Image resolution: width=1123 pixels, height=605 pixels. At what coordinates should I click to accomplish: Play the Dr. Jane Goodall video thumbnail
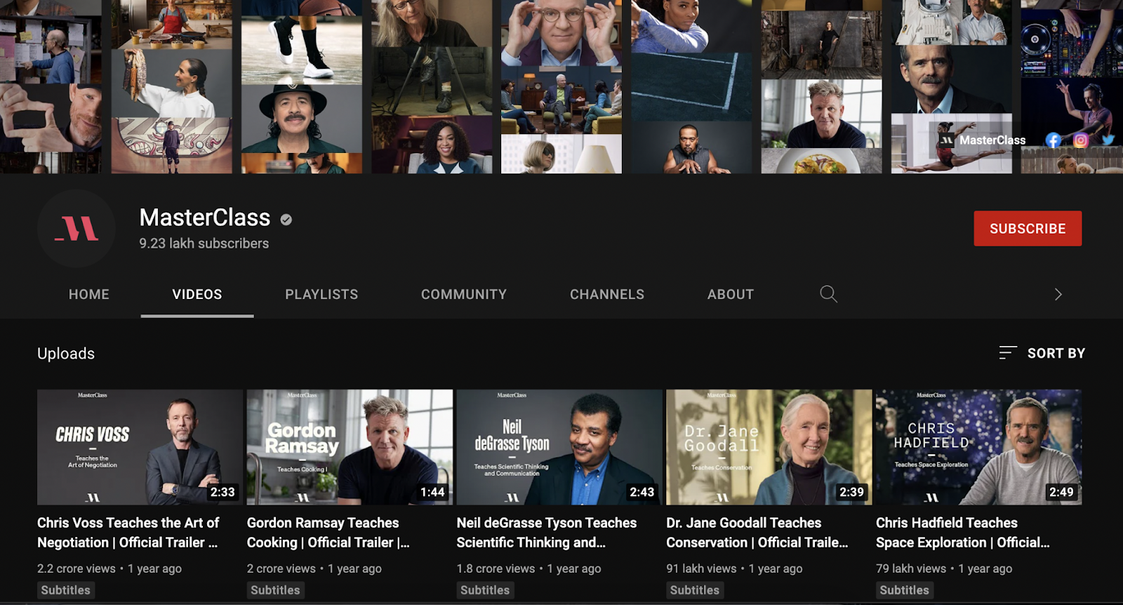click(x=769, y=447)
